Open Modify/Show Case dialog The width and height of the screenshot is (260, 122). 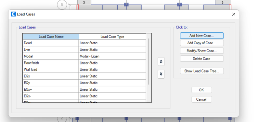click(x=201, y=51)
